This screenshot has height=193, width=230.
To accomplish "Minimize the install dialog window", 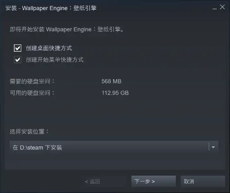I will [215, 8].
